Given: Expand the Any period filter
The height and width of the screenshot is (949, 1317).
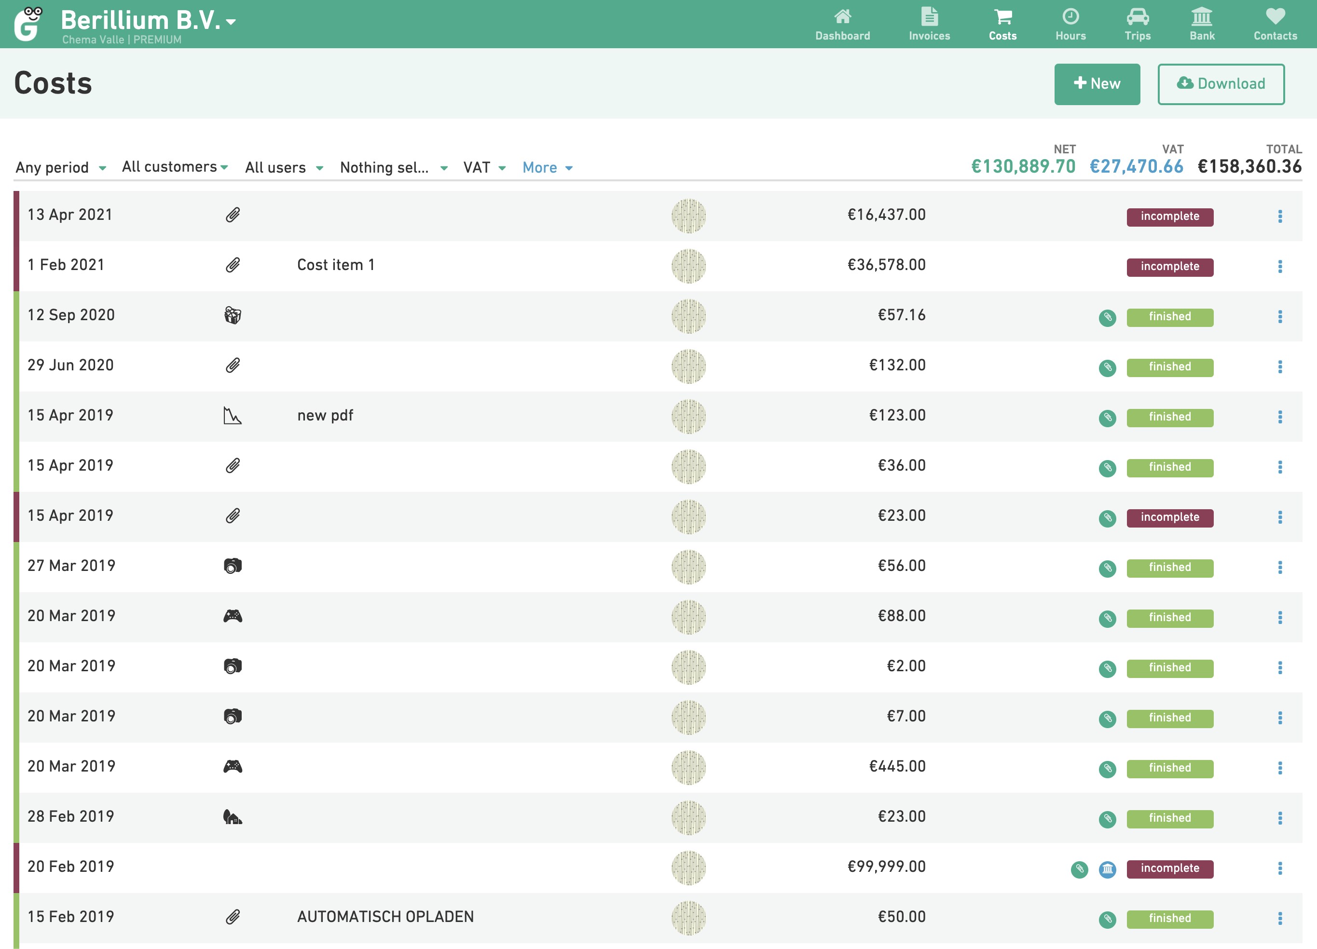Looking at the screenshot, I should click(x=60, y=168).
